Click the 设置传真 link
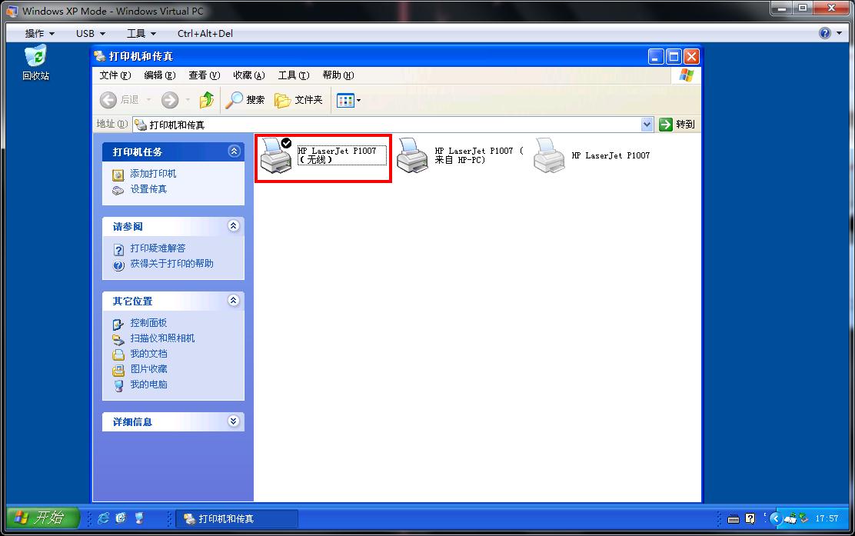The height and width of the screenshot is (536, 855). [148, 189]
